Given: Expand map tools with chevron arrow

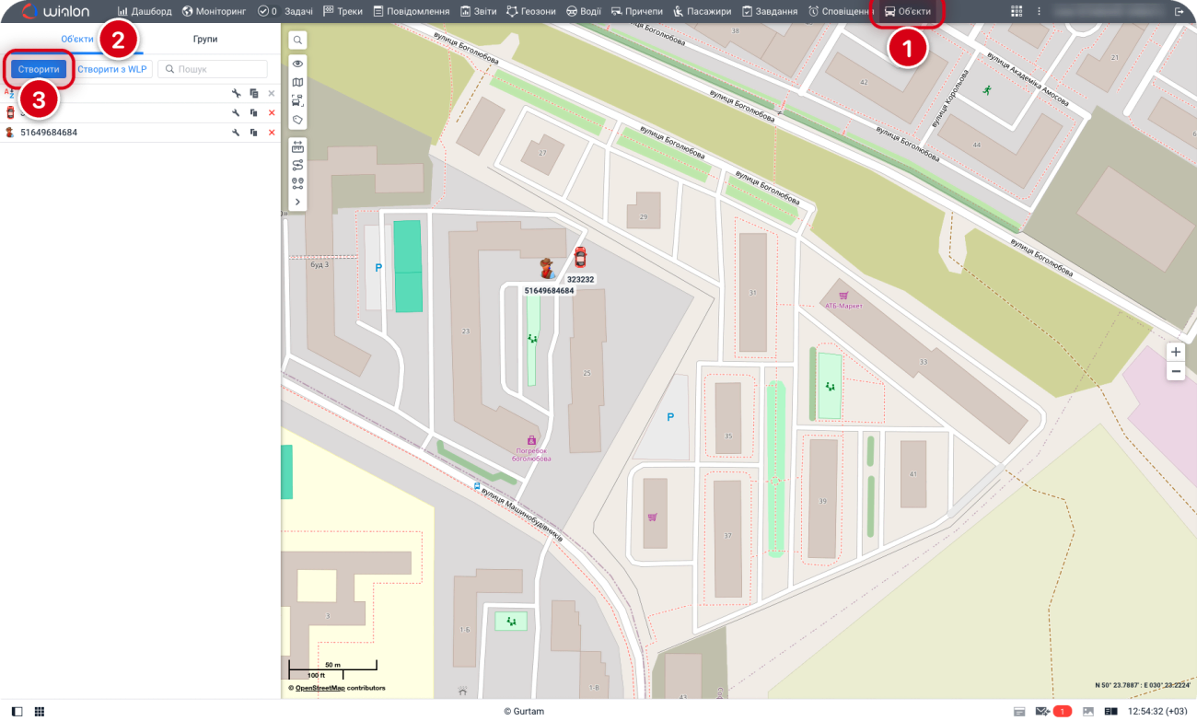Looking at the screenshot, I should coord(297,202).
